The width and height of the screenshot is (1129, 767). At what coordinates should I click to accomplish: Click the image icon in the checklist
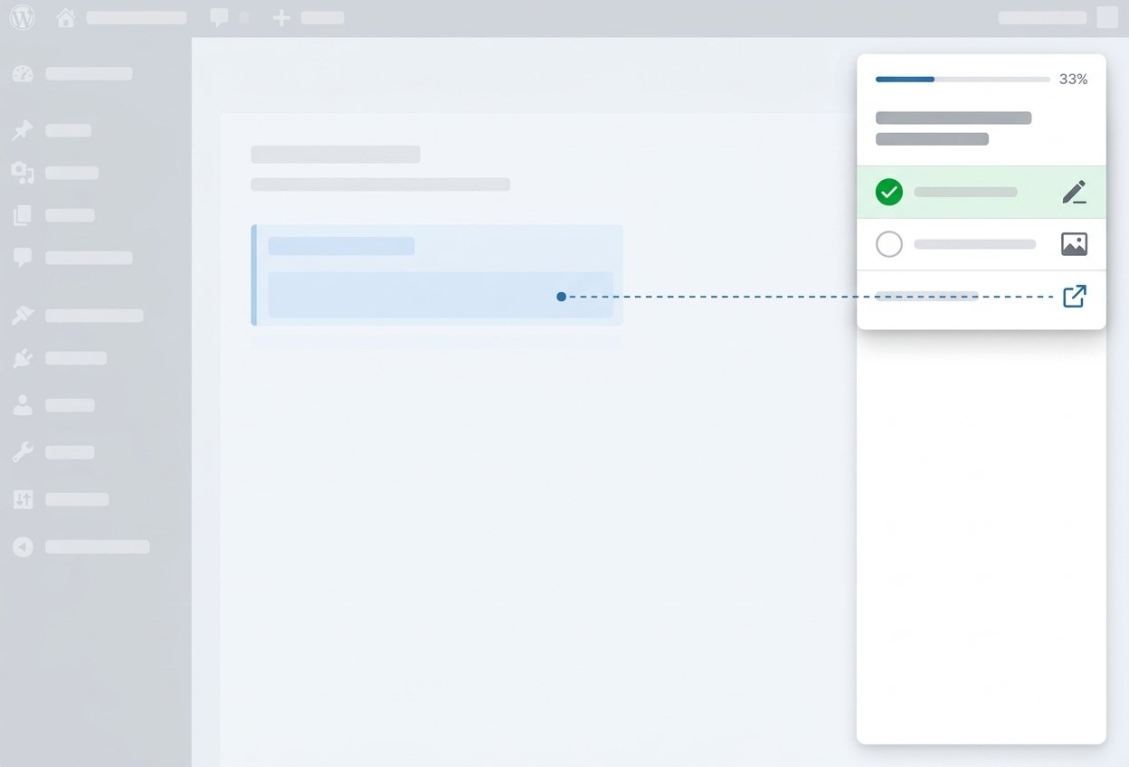click(1074, 244)
